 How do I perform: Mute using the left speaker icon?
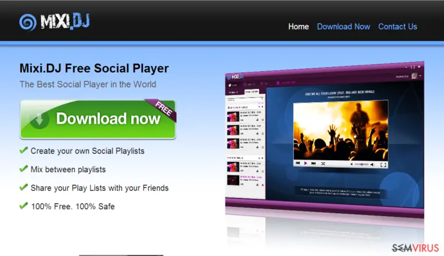pyautogui.click(x=351, y=164)
